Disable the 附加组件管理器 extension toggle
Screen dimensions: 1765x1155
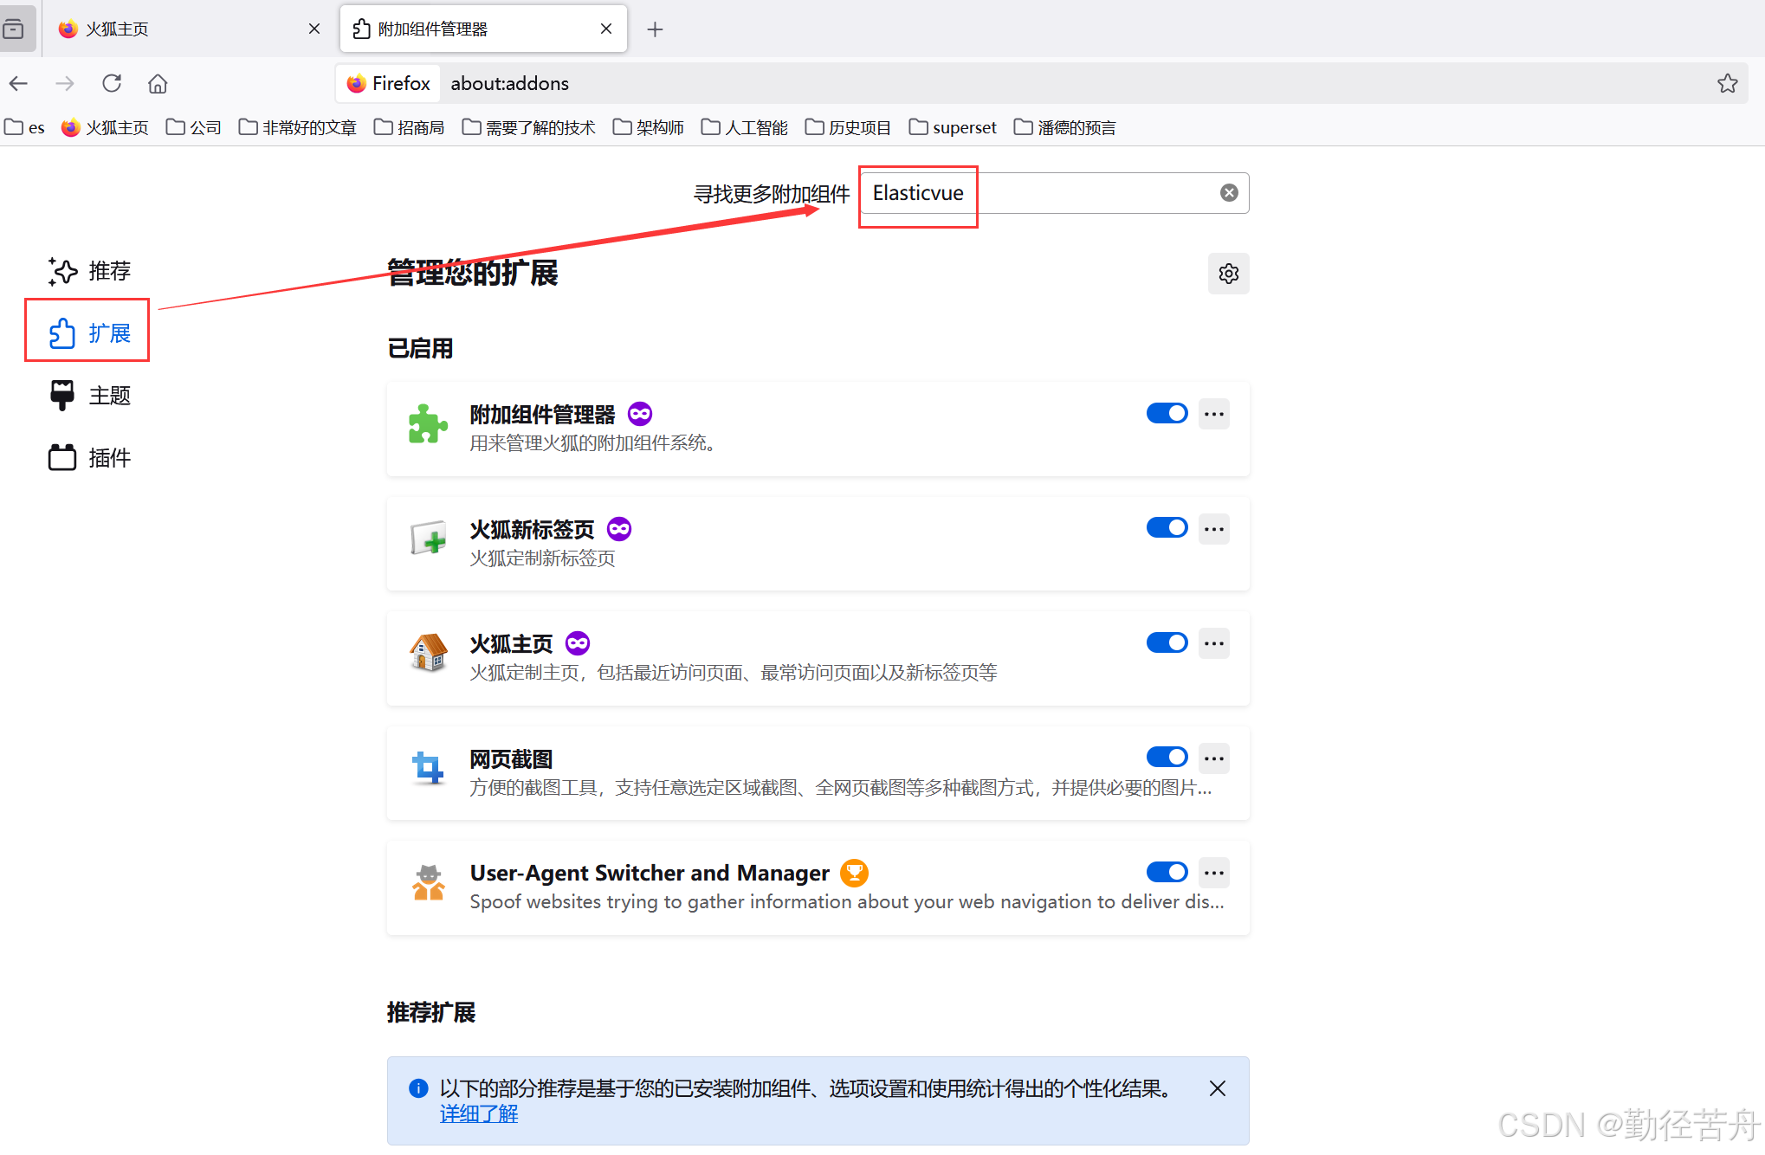coord(1167,414)
